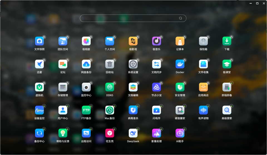Open AI助手 assistant app
The image size is (267, 155).
pos(180,133)
